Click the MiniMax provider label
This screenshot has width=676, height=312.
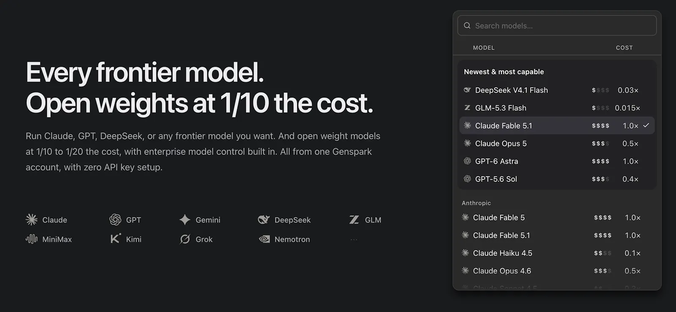click(57, 239)
